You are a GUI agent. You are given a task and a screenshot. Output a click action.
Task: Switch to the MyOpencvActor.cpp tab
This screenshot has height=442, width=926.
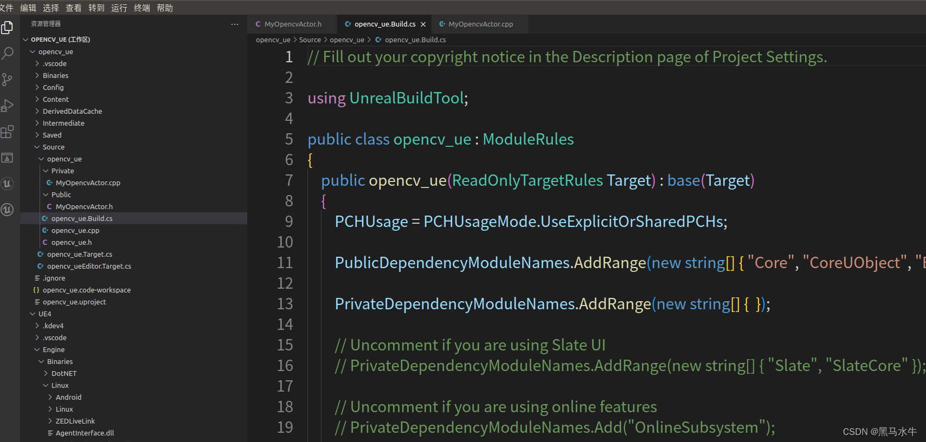(x=480, y=24)
